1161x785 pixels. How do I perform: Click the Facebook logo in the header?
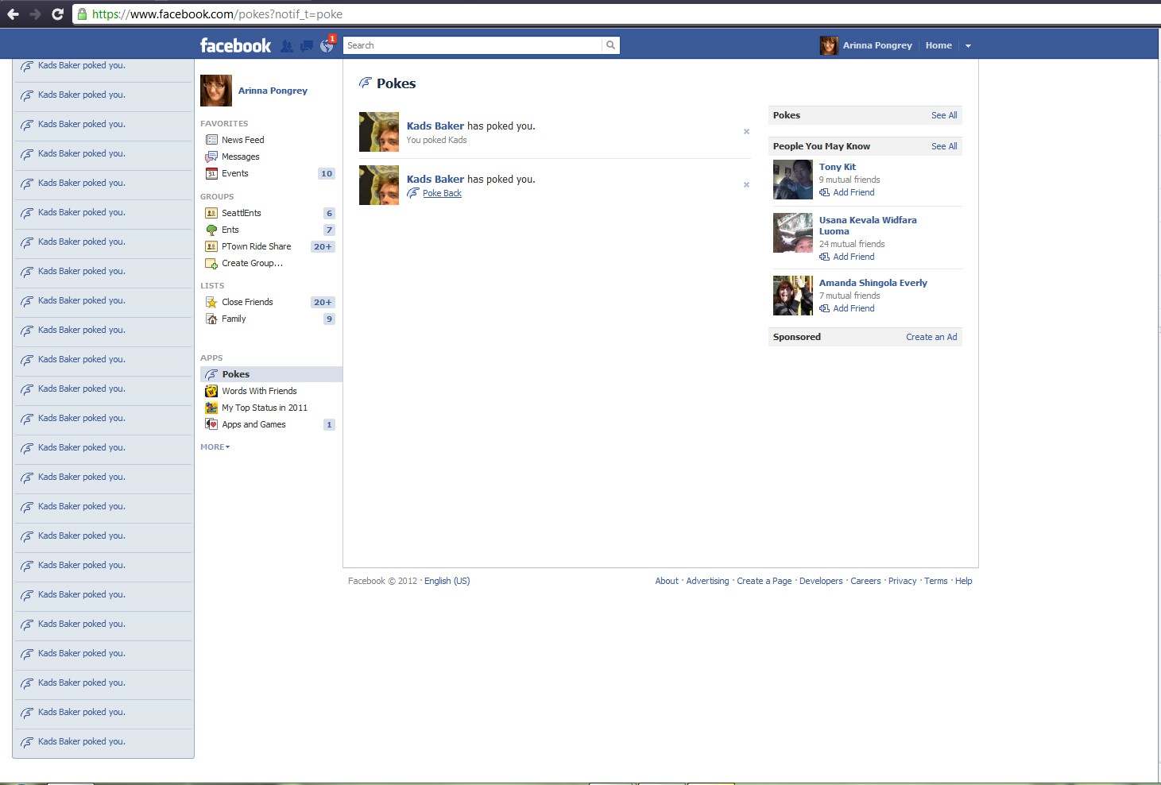click(x=235, y=45)
